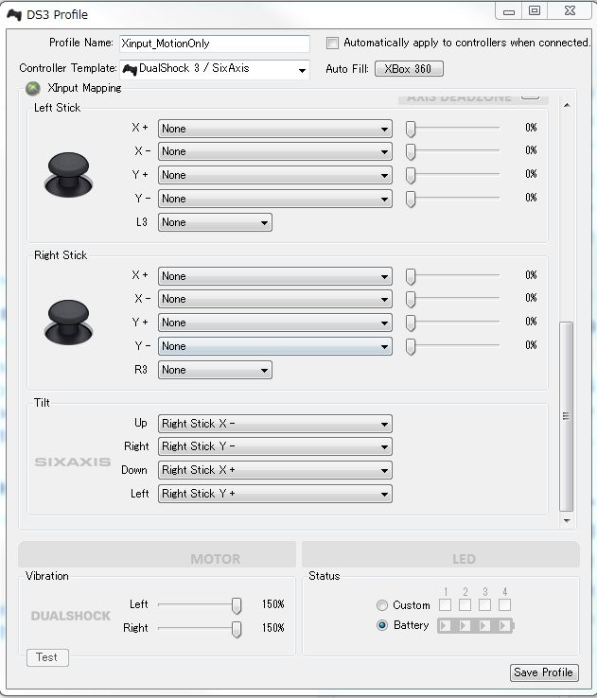
Task: Click the LED section header
Action: coord(441,554)
